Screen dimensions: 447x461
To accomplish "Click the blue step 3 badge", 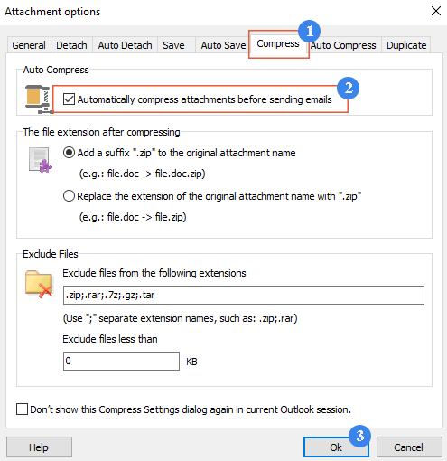I will tap(359, 436).
